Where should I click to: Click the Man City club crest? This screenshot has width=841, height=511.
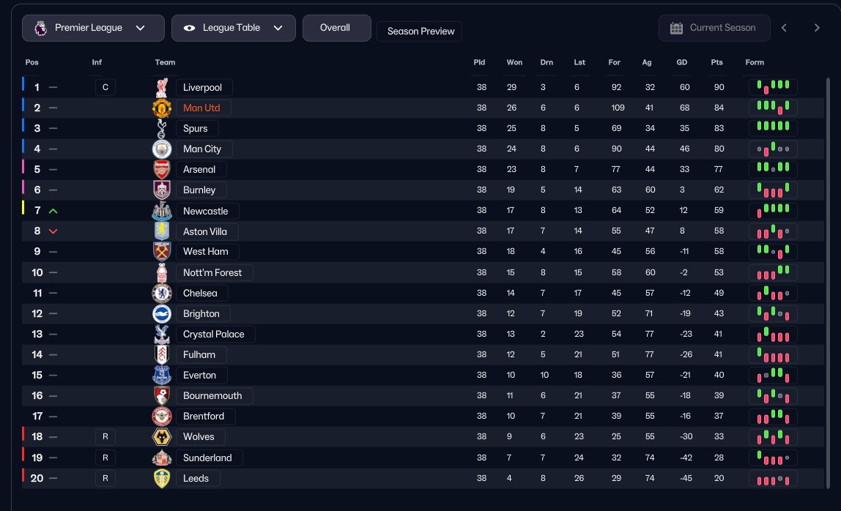point(161,149)
